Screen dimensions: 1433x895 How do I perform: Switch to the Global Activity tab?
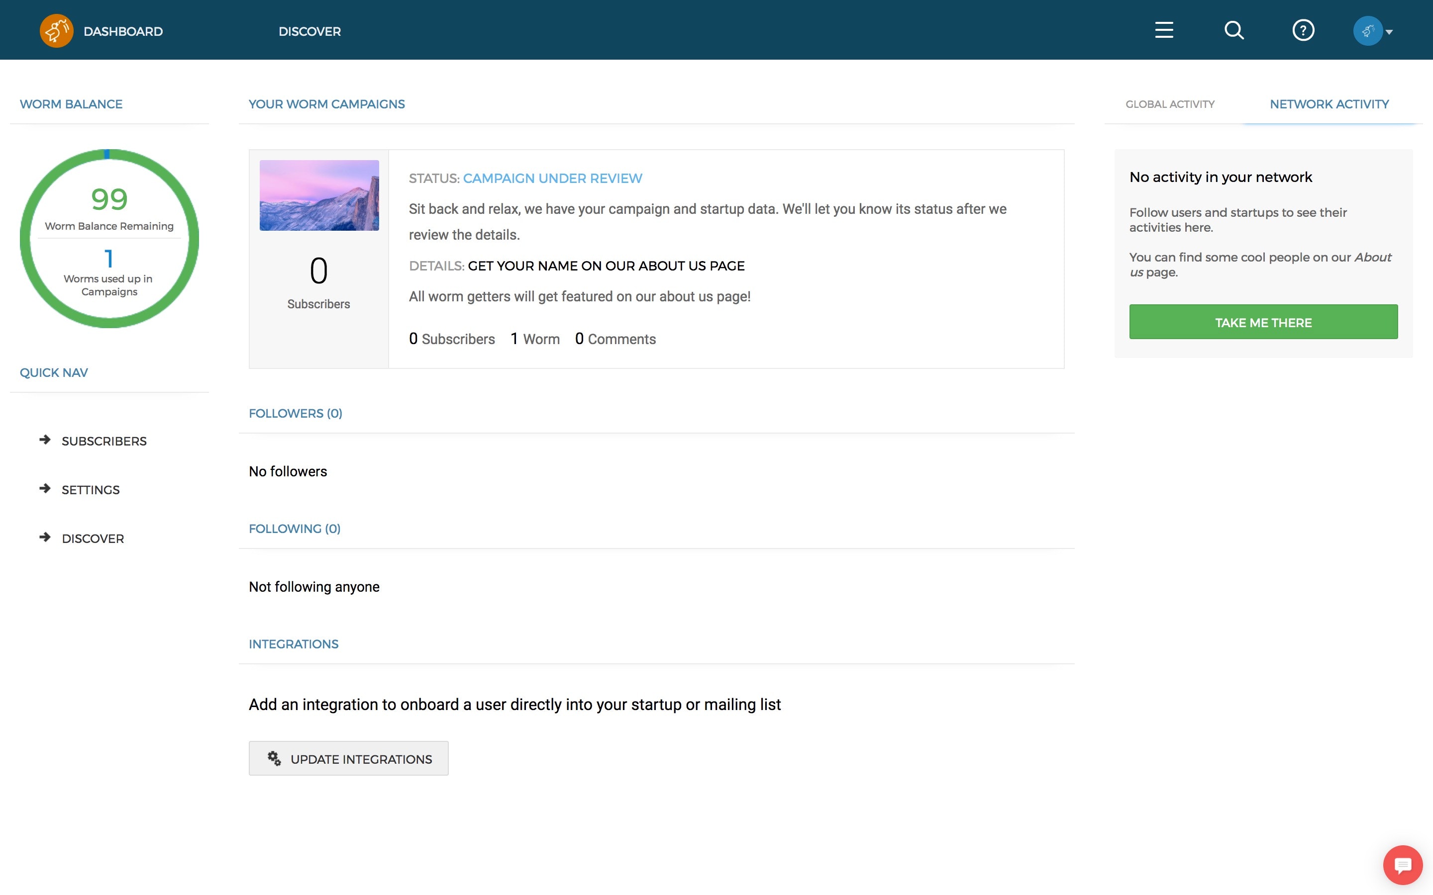pos(1169,104)
